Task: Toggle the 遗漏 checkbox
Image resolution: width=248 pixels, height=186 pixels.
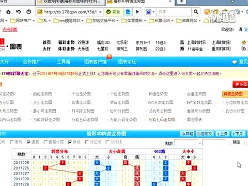Action: [x=28, y=142]
